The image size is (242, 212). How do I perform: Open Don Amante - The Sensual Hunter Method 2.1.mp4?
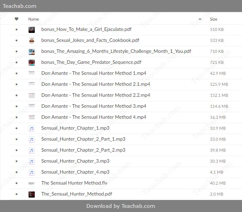[x=95, y=84]
